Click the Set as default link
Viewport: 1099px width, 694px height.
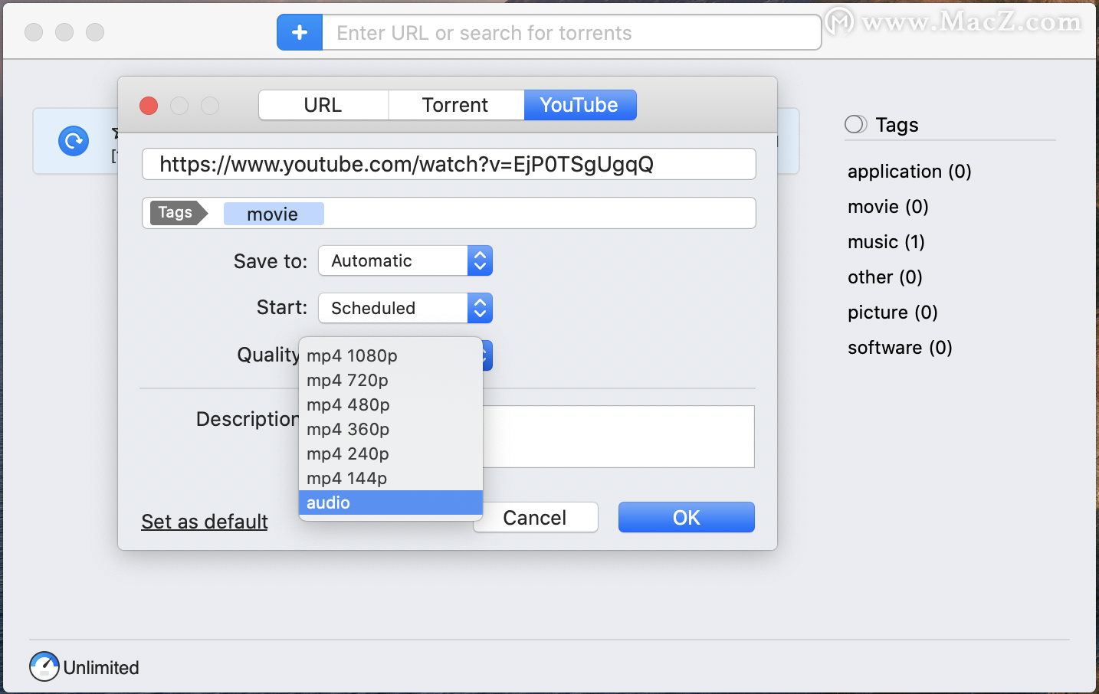205,522
